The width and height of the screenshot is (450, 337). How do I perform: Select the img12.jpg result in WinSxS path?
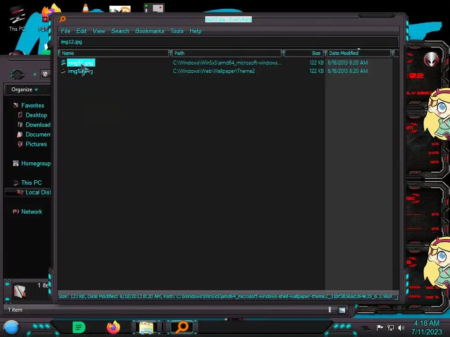click(81, 63)
